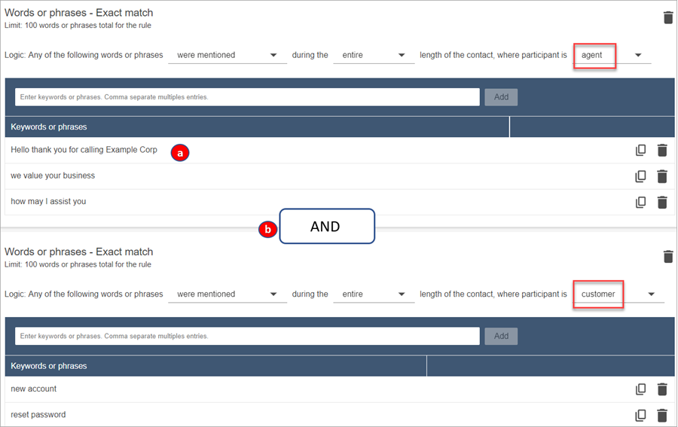Delete the 'reset password' keyword
Viewport: 678px width, 427px height.
click(662, 415)
